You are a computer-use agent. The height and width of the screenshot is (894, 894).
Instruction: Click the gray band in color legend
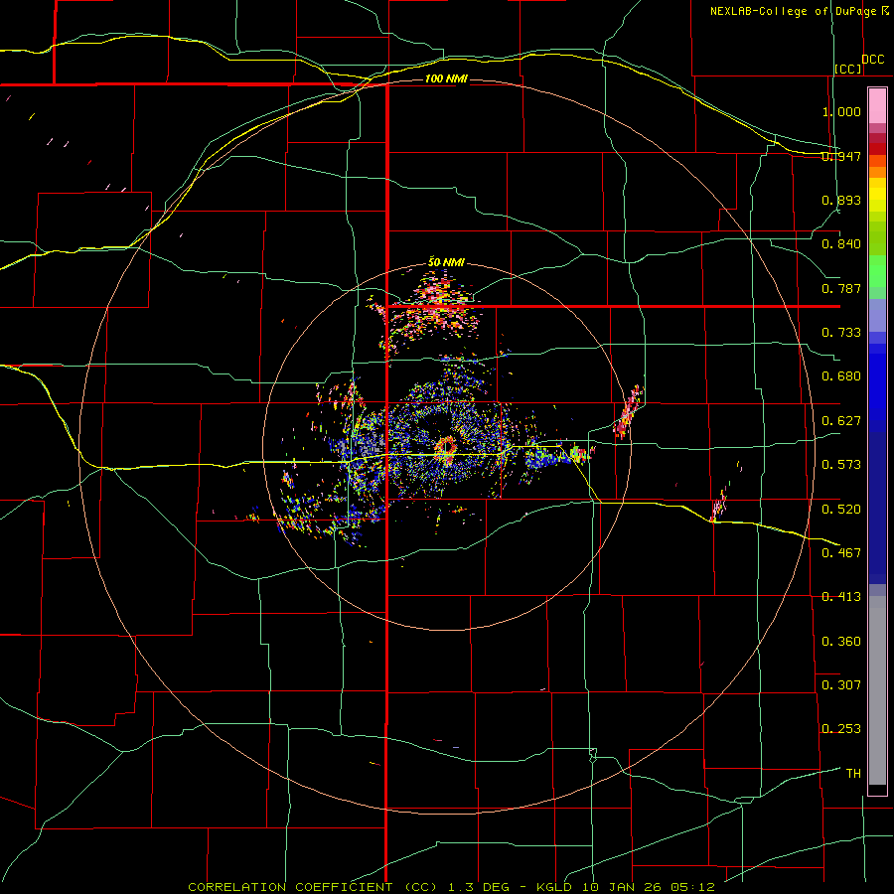coord(877,690)
